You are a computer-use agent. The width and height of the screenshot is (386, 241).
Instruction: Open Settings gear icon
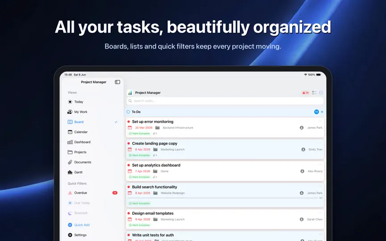tap(70, 235)
